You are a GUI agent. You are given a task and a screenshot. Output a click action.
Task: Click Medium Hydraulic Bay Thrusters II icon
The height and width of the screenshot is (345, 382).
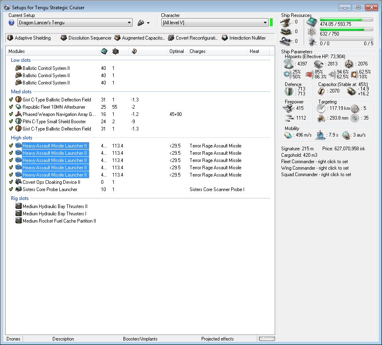pos(19,206)
